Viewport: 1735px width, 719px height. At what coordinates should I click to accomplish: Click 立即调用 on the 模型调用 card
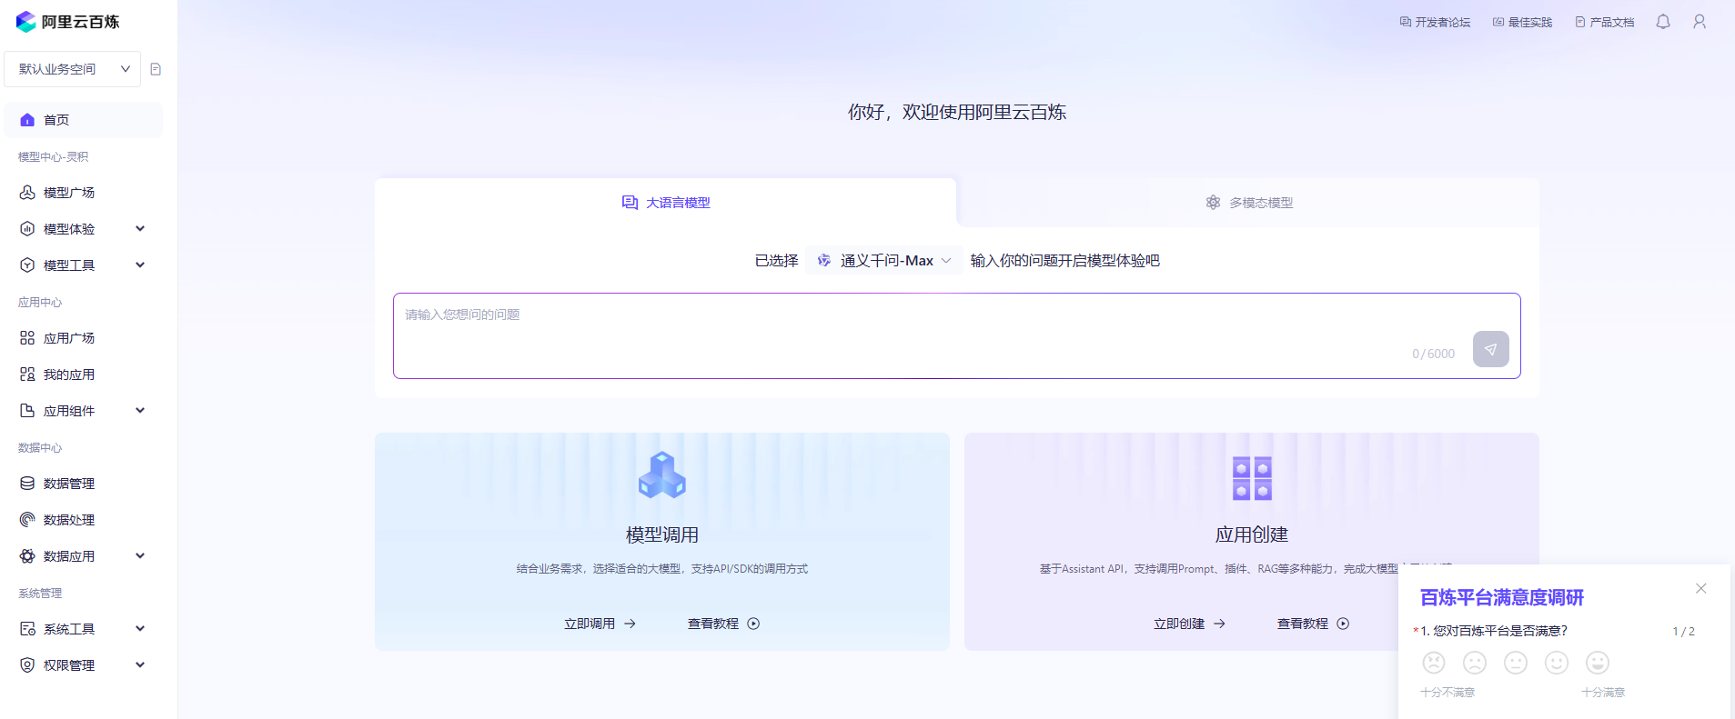point(600,624)
